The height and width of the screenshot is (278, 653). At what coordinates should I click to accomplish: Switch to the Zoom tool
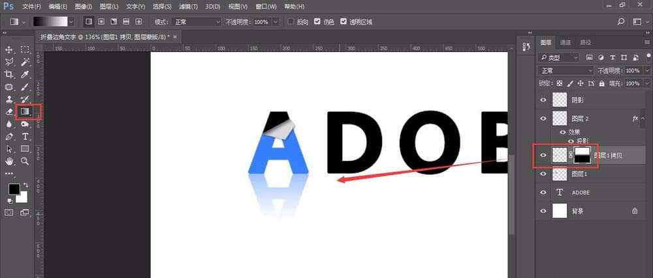pos(25,161)
